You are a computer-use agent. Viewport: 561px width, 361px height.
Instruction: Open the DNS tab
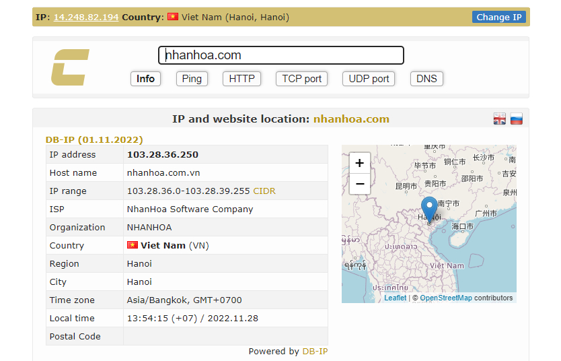pyautogui.click(x=427, y=79)
